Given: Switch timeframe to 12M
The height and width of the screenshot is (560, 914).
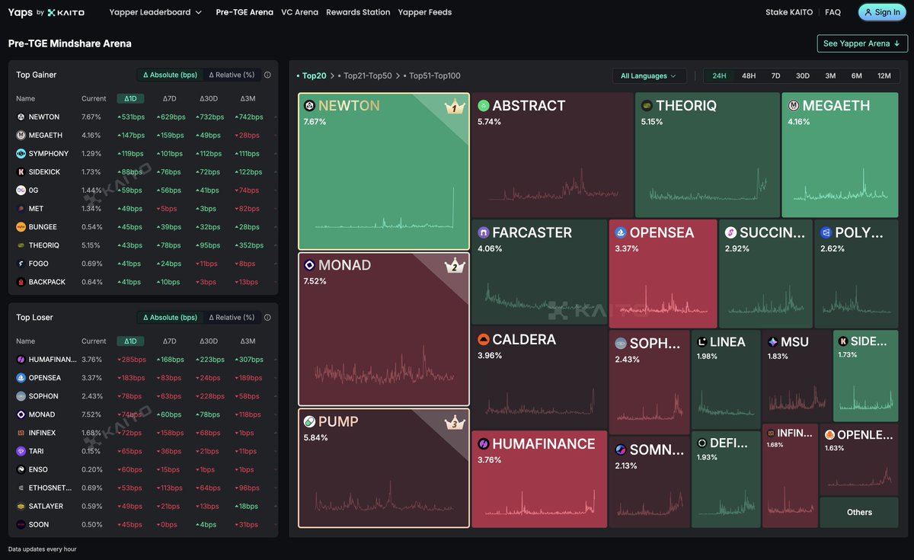Looking at the screenshot, I should tap(884, 76).
